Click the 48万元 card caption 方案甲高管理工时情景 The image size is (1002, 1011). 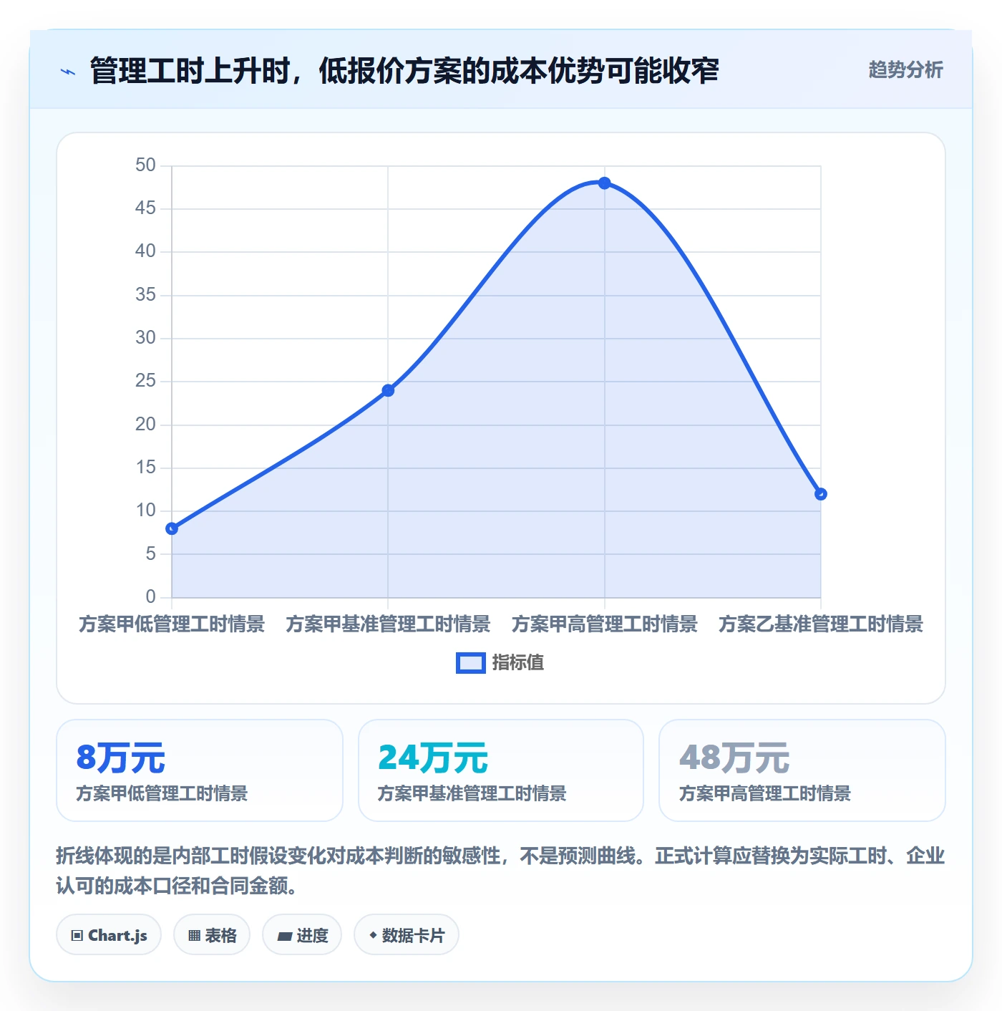point(765,793)
